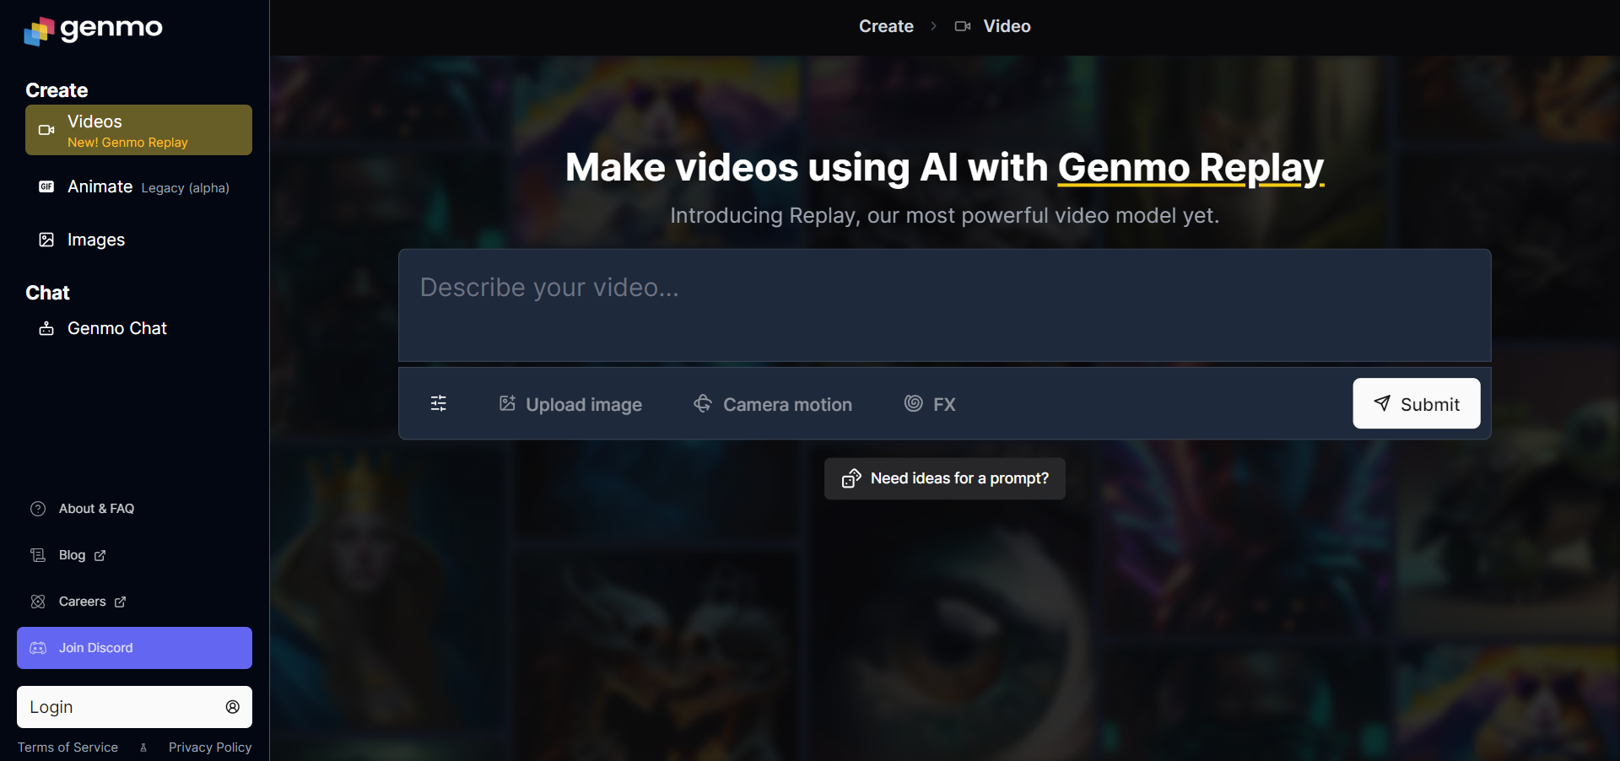
Task: Click the Create sidebar heading
Action: point(57,90)
